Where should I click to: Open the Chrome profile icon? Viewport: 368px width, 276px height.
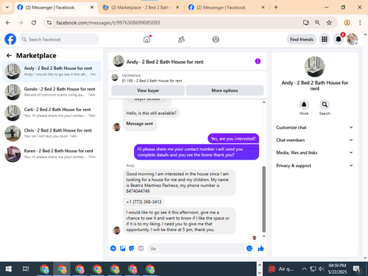click(347, 23)
